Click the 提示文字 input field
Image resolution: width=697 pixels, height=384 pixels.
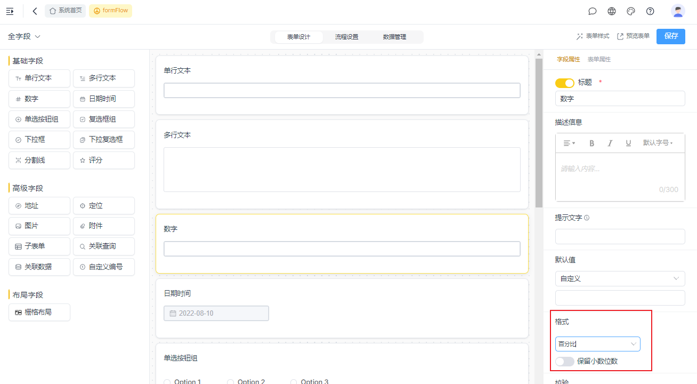point(620,236)
